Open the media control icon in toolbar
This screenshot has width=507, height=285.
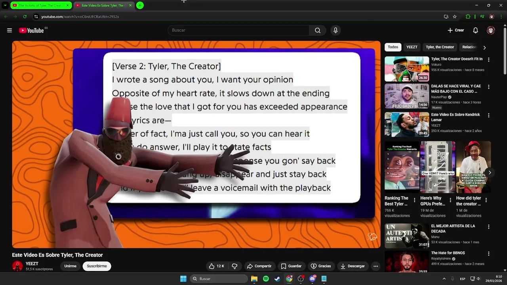(482, 17)
